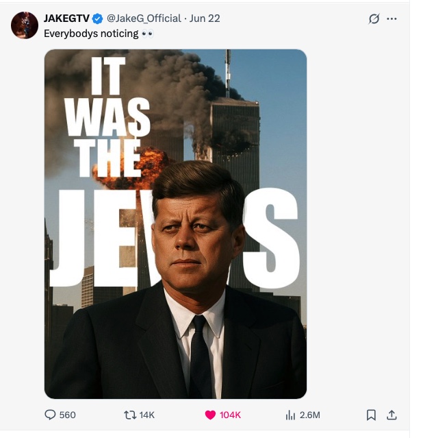Open the Jun 22 post timestamp

click(x=206, y=19)
